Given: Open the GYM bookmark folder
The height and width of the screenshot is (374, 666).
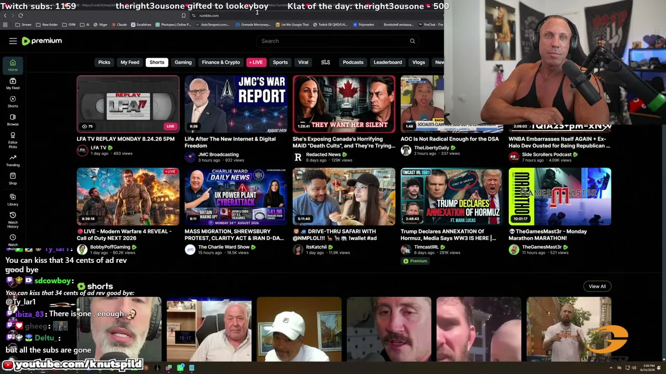Looking at the screenshot, I should pyautogui.click(x=69, y=24).
